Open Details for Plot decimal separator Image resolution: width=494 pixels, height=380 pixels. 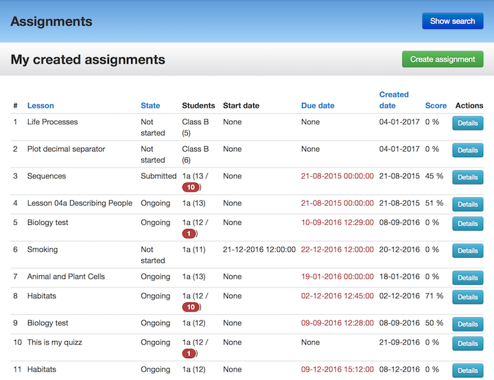click(x=467, y=150)
